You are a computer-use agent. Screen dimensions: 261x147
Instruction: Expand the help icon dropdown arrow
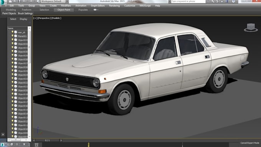tap(237, 1)
